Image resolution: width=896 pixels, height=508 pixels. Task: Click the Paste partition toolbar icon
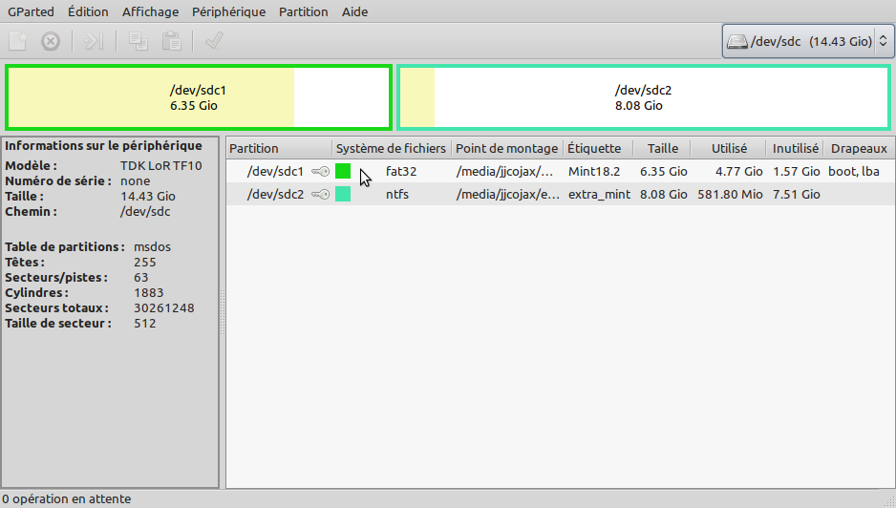click(x=171, y=41)
